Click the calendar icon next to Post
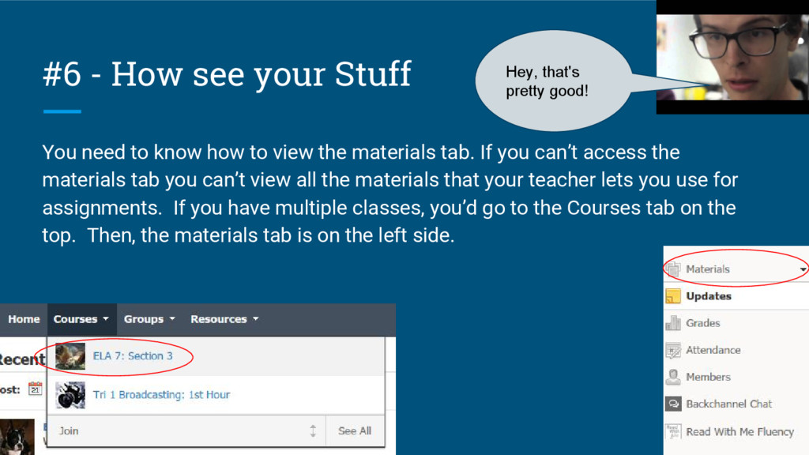 point(36,388)
